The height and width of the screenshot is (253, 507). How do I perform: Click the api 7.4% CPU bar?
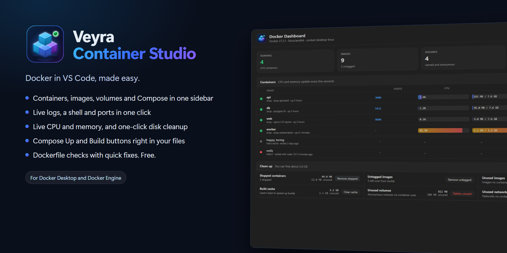(x=443, y=97)
